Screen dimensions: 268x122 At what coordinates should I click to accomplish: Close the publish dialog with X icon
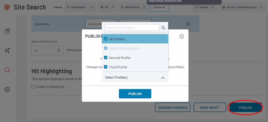pyautogui.click(x=182, y=36)
